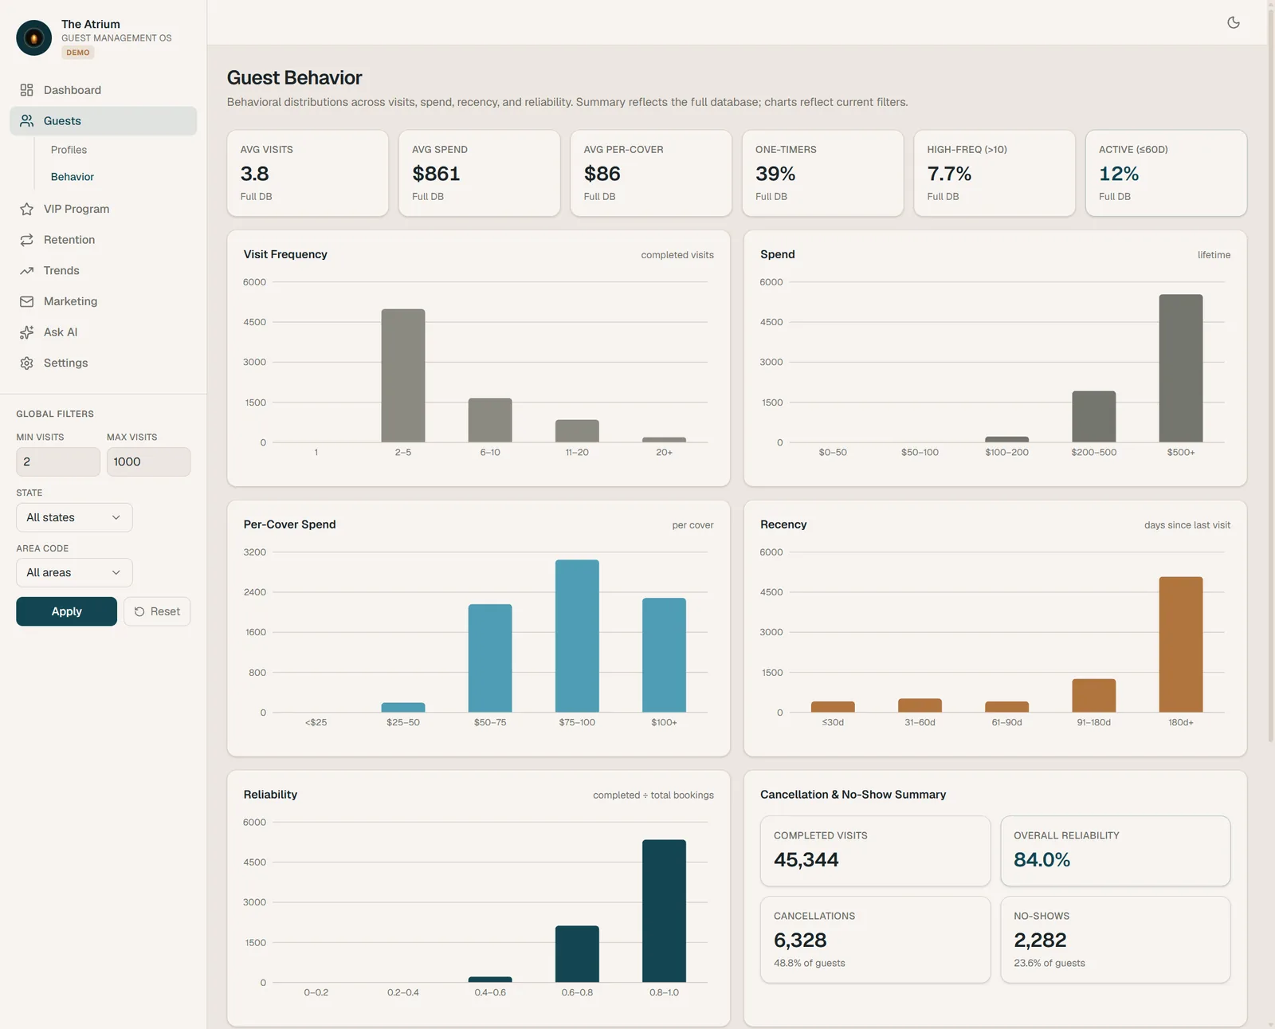1275x1029 pixels.
Task: Open the Area Code dropdown
Action: [x=74, y=572]
